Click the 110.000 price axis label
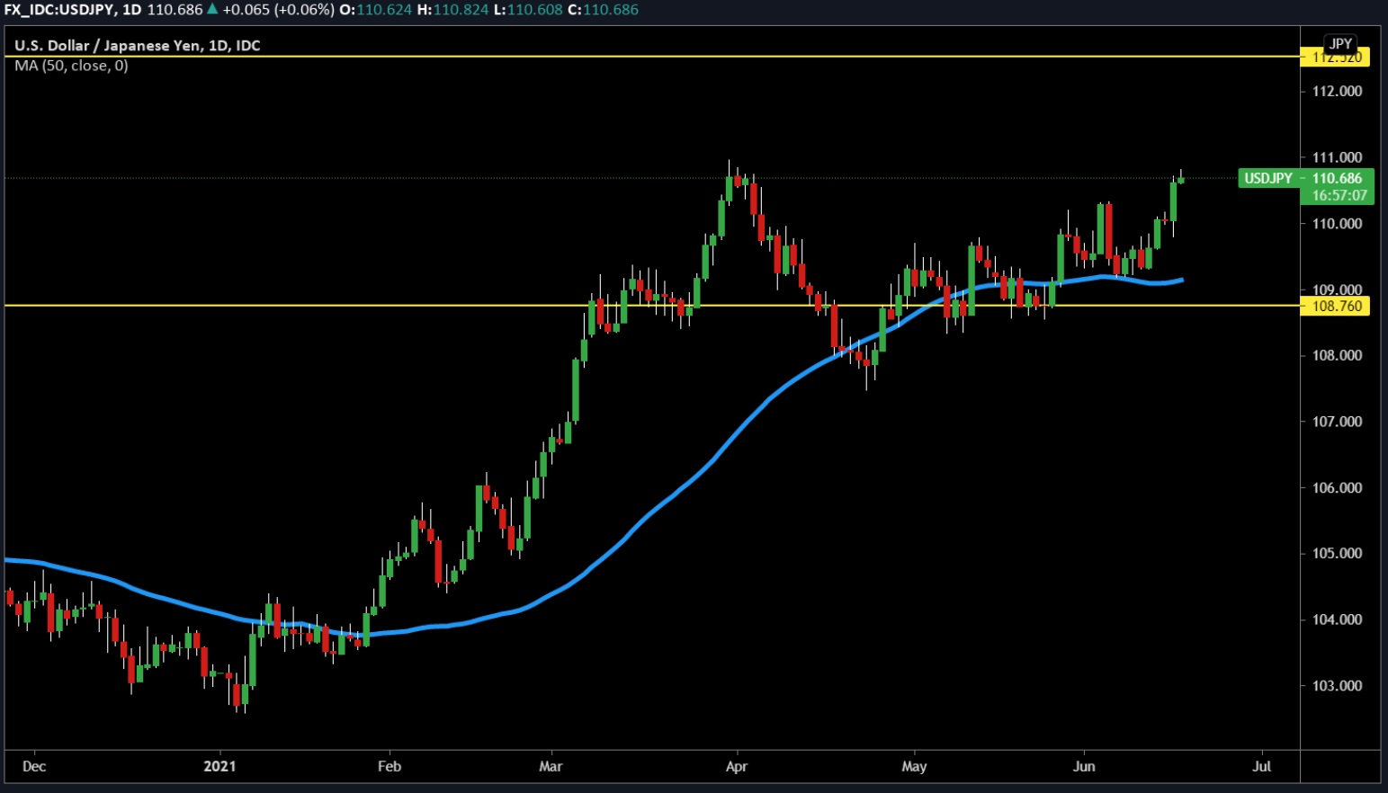This screenshot has height=793, width=1388. (x=1337, y=223)
